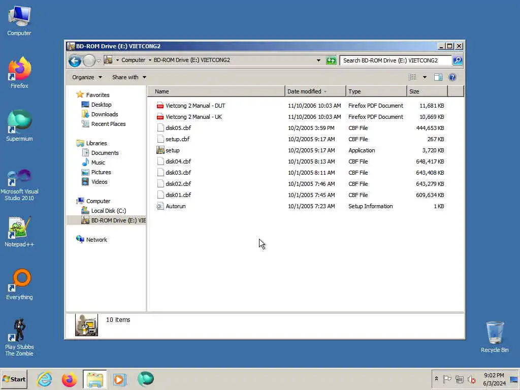Select the disk04.cbf file
This screenshot has width=520, height=390.
coord(178,161)
